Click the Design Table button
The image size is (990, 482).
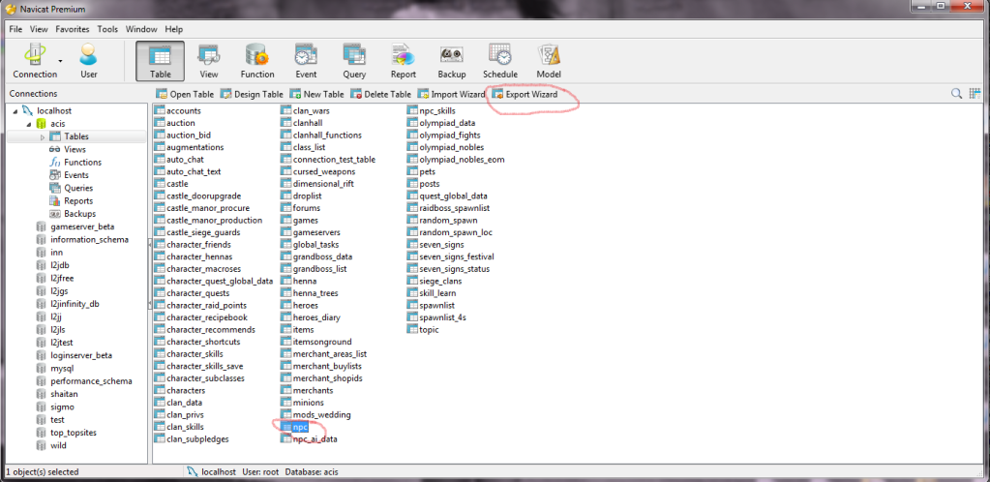coord(252,94)
